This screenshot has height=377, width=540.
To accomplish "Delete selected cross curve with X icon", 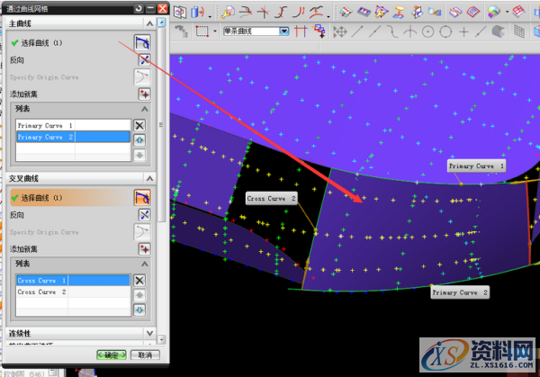I will click(x=139, y=280).
